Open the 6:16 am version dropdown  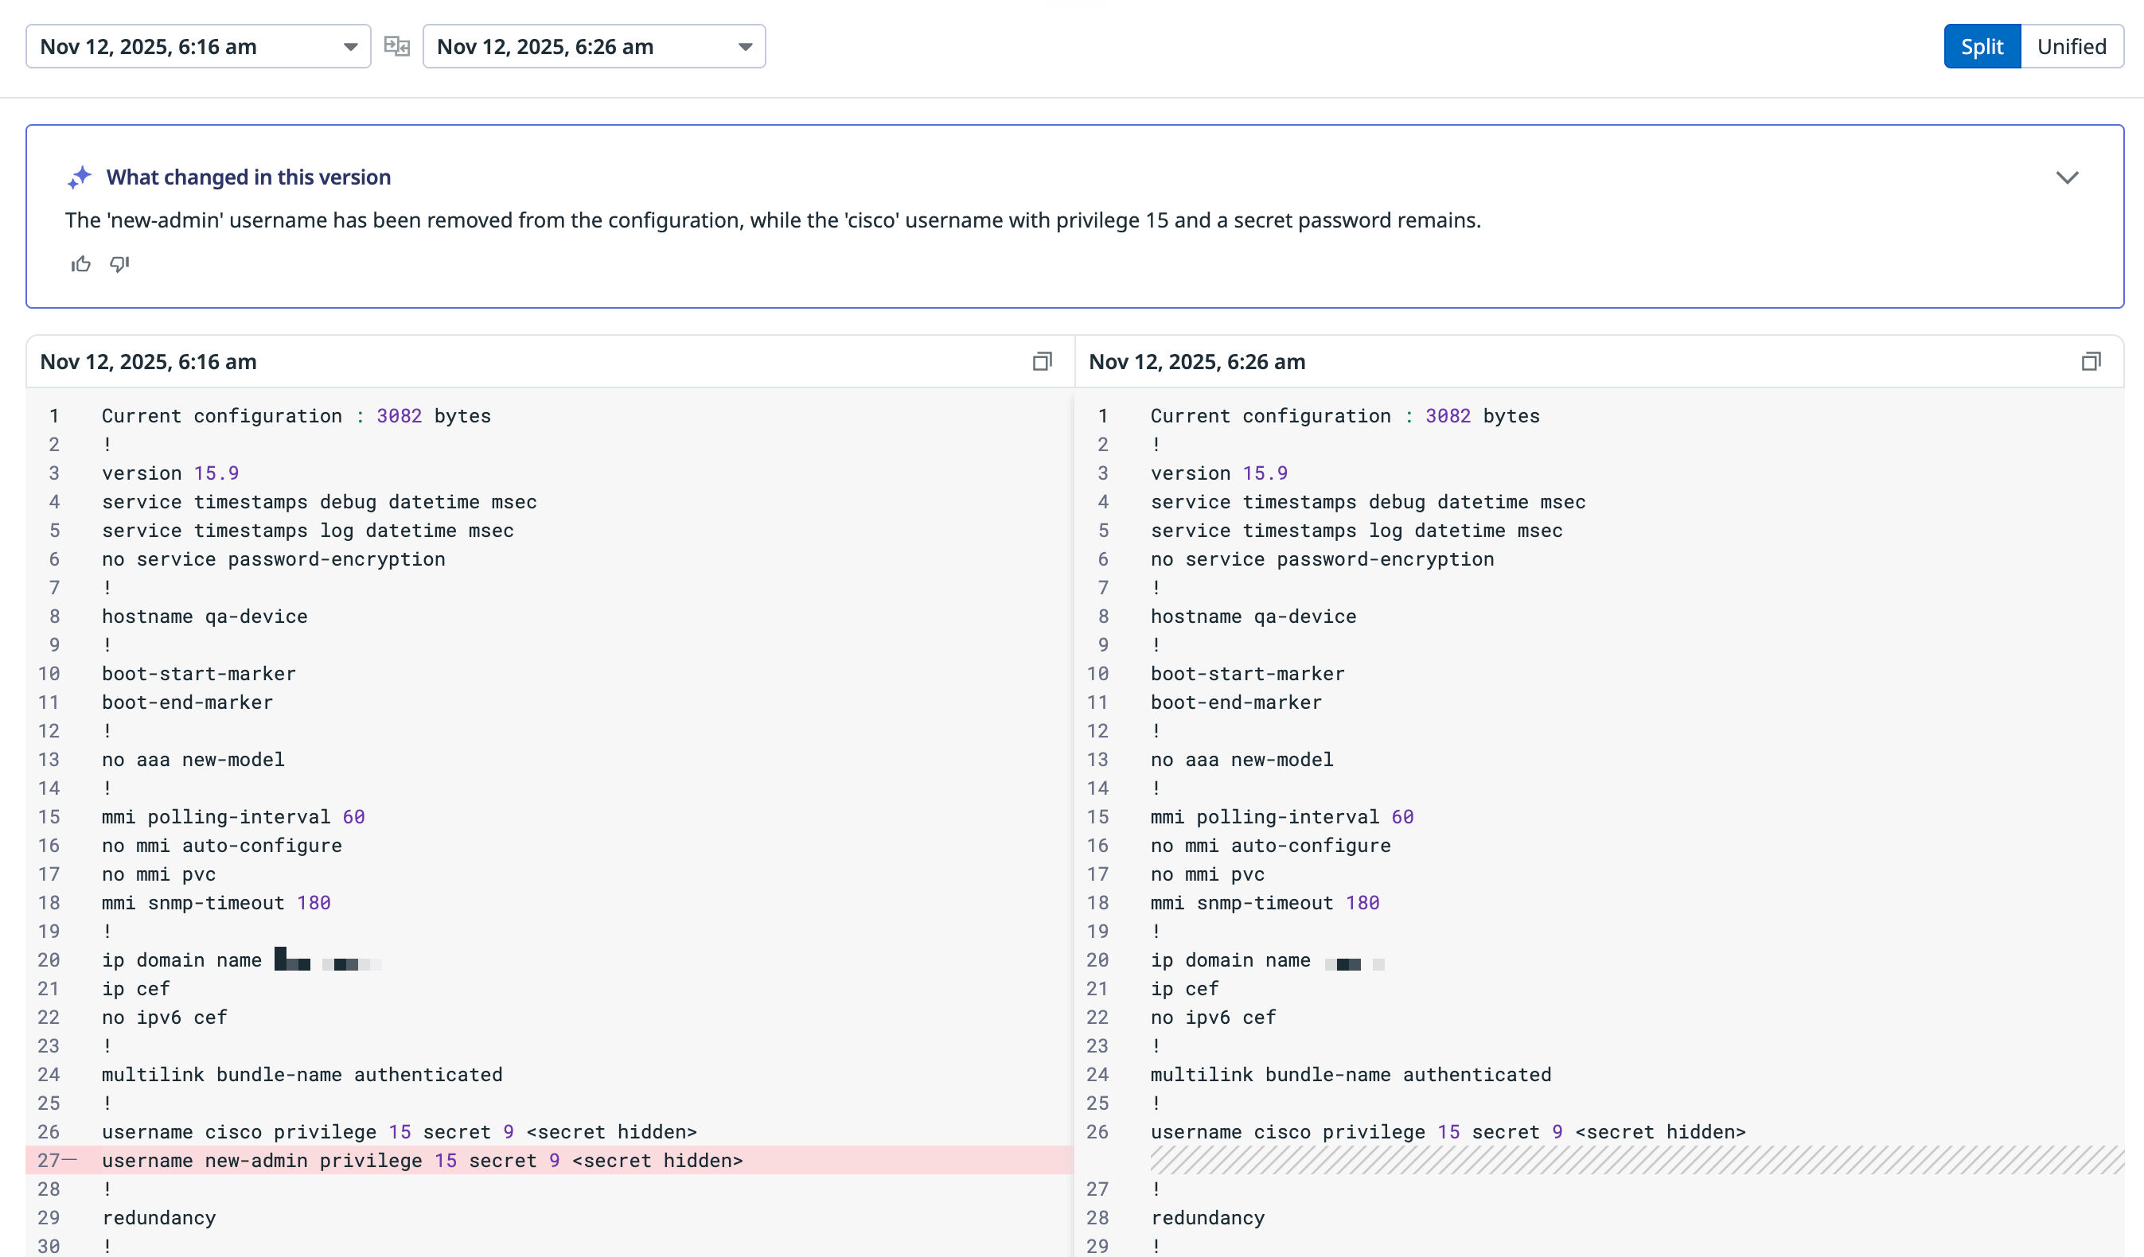(x=198, y=46)
